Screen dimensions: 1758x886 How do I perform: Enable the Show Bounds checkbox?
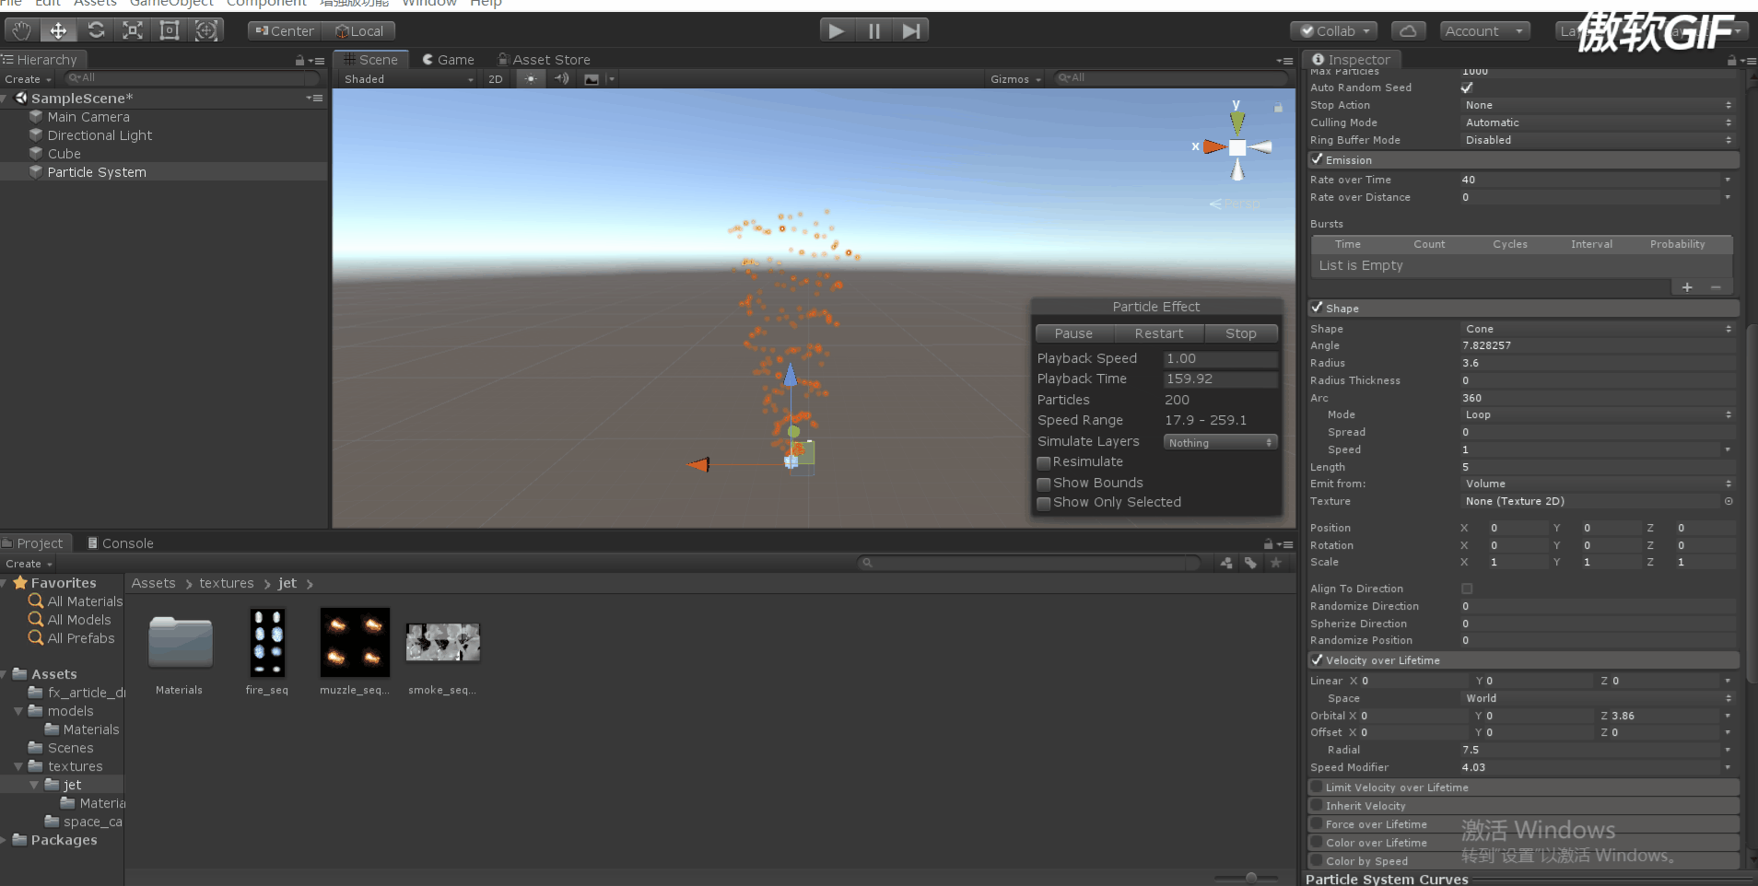click(1044, 484)
